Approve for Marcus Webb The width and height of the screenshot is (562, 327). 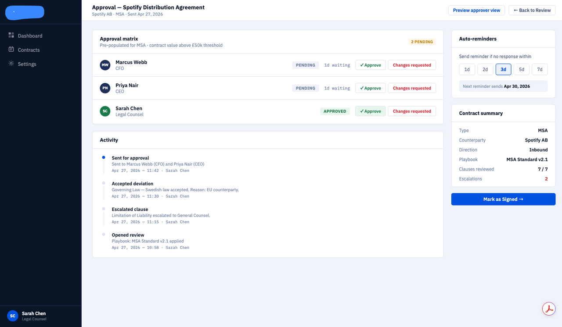coord(370,65)
